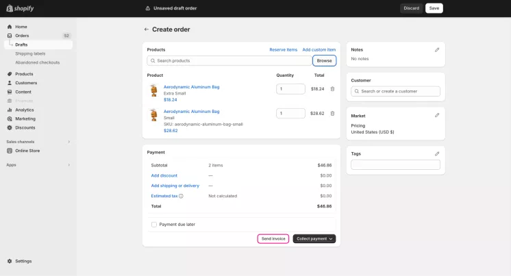The width and height of the screenshot is (511, 276).
Task: Click the $18.24 price link
Action: [170, 100]
